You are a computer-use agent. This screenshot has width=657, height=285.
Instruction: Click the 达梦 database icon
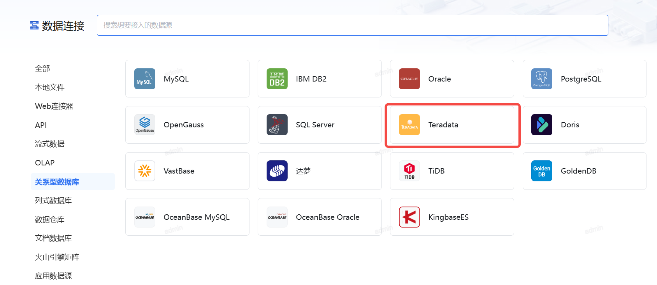pos(277,171)
